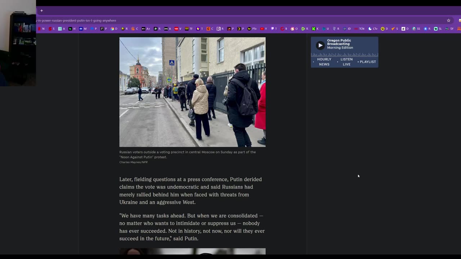Click the caption starting "Russian voters outside"
Screen dimensions: 461x259
click(x=188, y=155)
